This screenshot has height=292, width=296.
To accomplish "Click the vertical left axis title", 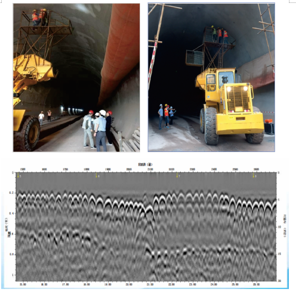I will click(8, 227).
